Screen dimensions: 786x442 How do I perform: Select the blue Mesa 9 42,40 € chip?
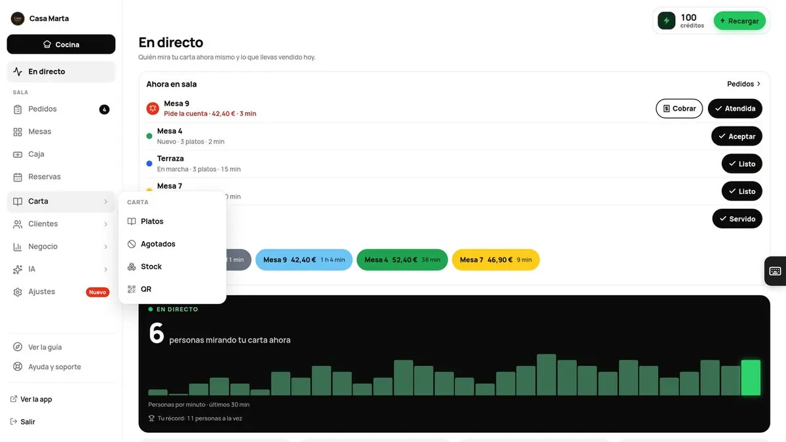[x=304, y=260]
